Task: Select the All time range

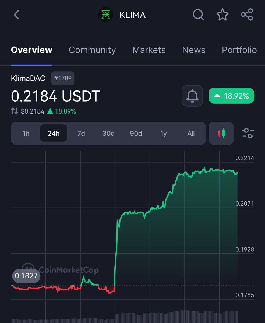Action: tap(191, 133)
